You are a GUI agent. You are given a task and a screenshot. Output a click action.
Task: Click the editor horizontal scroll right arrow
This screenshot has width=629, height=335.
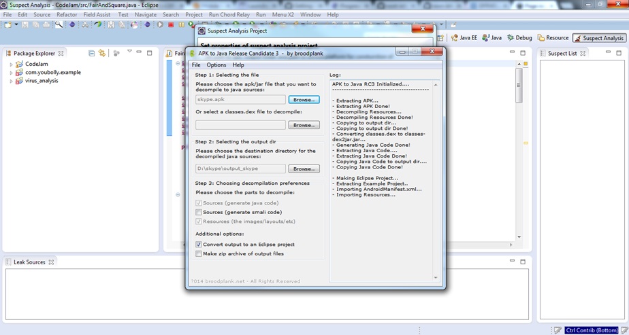tap(511, 245)
